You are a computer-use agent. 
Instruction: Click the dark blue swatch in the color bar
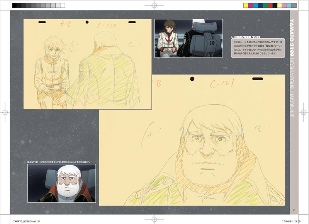(x=260, y=5)
